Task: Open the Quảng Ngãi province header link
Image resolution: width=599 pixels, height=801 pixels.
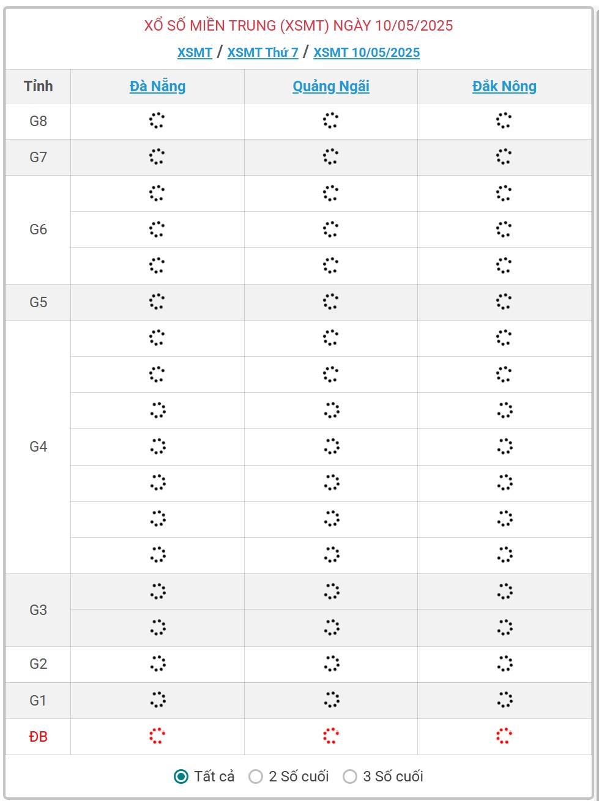Action: click(331, 86)
